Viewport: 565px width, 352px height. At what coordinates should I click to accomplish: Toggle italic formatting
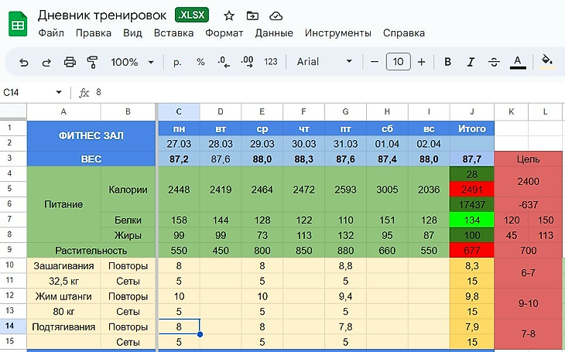pos(470,62)
